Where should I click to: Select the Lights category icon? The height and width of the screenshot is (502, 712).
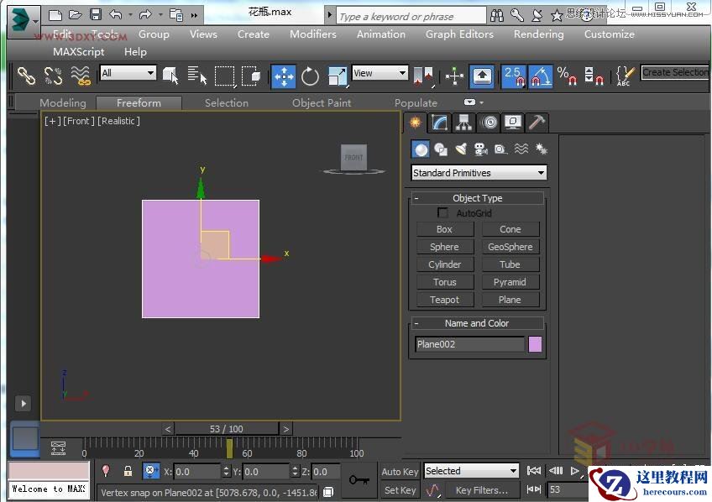tap(461, 149)
